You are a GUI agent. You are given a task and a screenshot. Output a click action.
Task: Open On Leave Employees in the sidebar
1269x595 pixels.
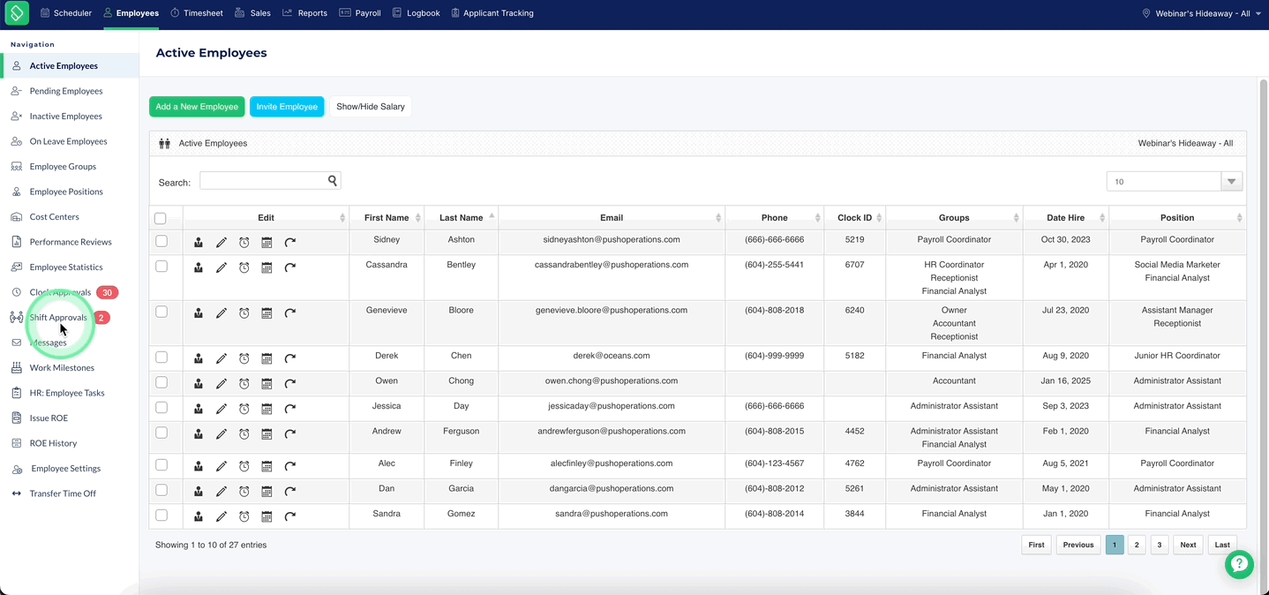(x=70, y=141)
